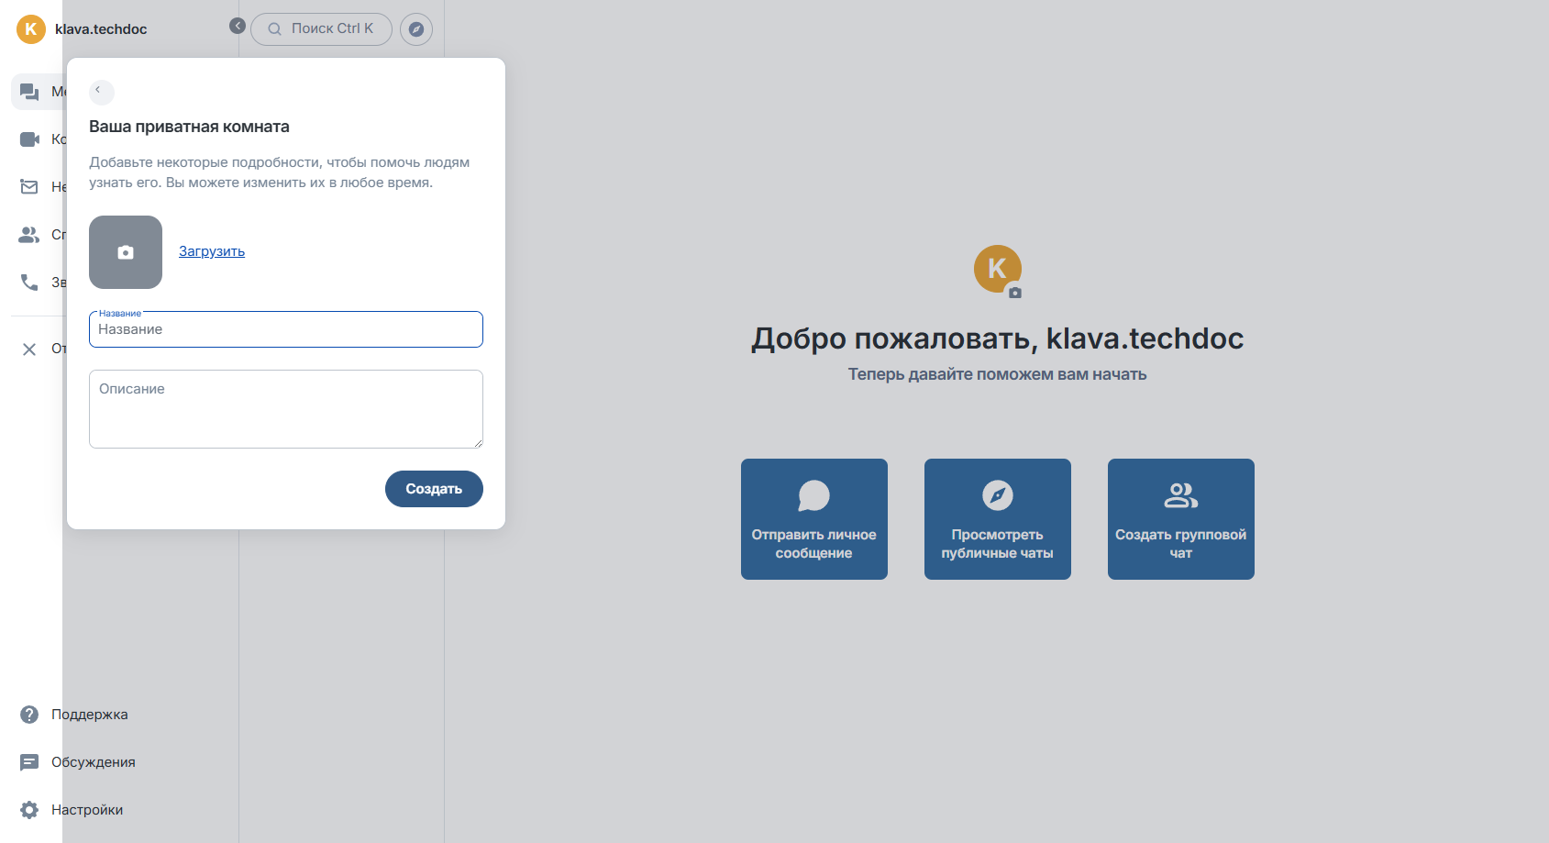Viewport: 1549px width, 843px height.
Task: Open Обсуждения discussions item
Action: (77, 762)
